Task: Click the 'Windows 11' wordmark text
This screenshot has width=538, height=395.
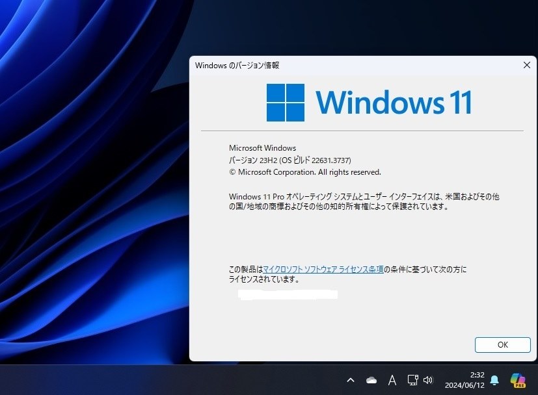Action: [394, 102]
